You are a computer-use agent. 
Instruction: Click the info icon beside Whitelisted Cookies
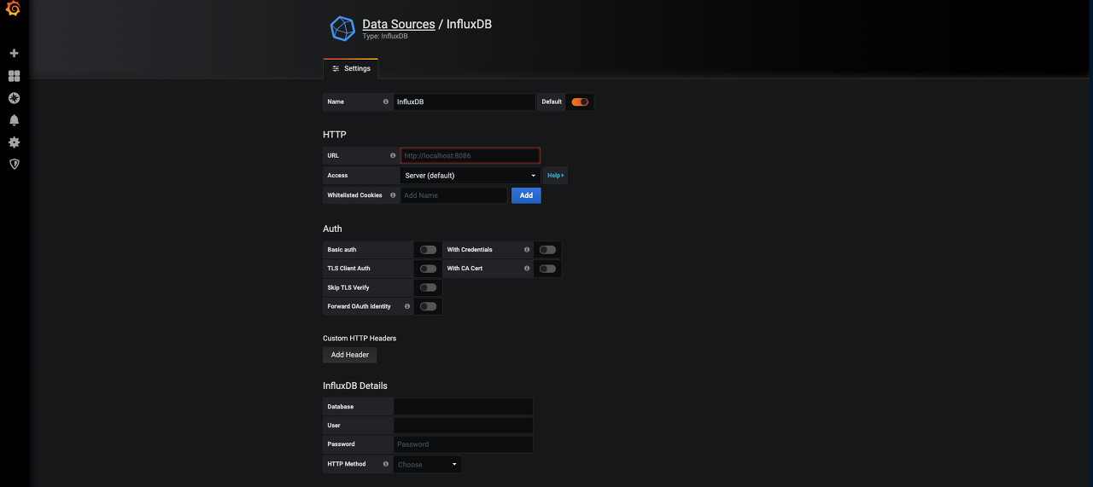pos(393,195)
